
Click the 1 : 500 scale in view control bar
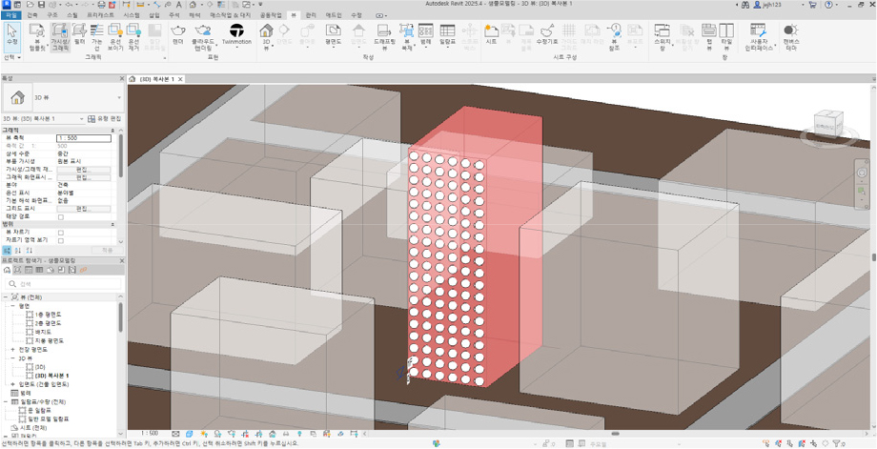tap(150, 434)
